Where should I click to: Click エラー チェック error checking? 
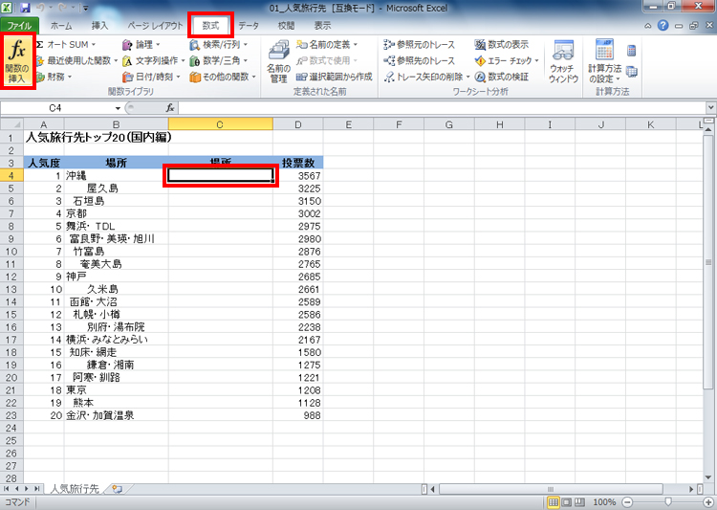coord(507,60)
